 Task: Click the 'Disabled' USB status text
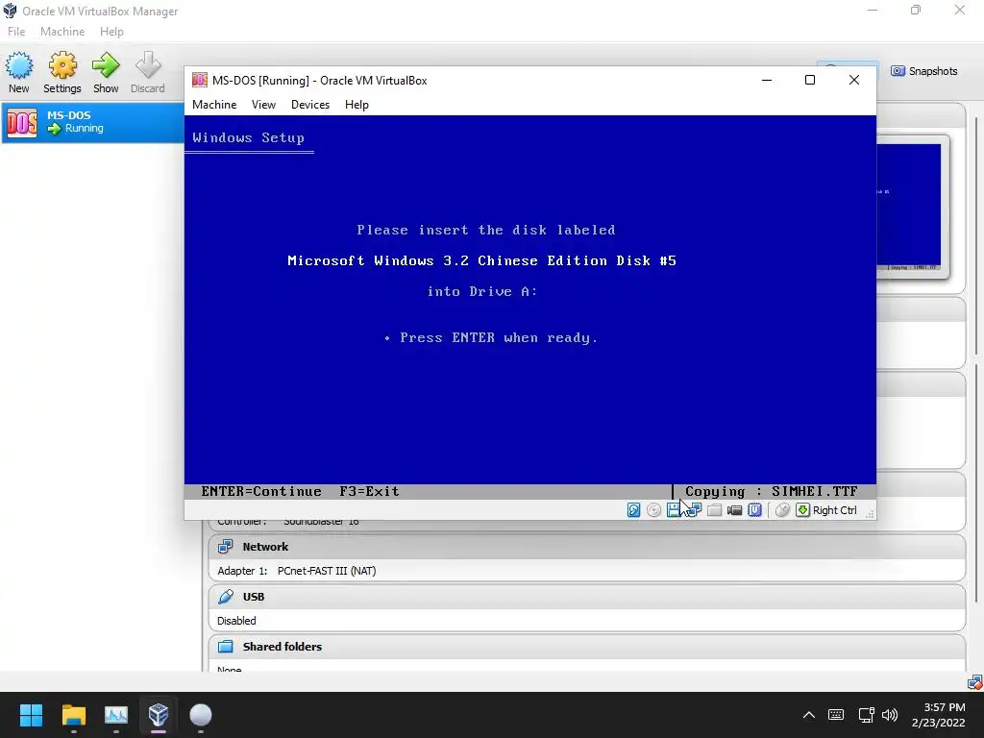tap(236, 621)
